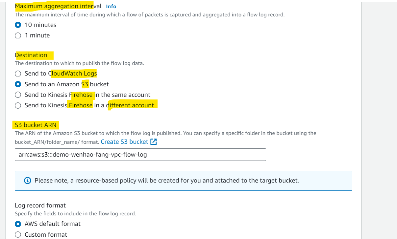Open the Create S3 bucket link
This screenshot has height=239, width=397.
[x=124, y=142]
